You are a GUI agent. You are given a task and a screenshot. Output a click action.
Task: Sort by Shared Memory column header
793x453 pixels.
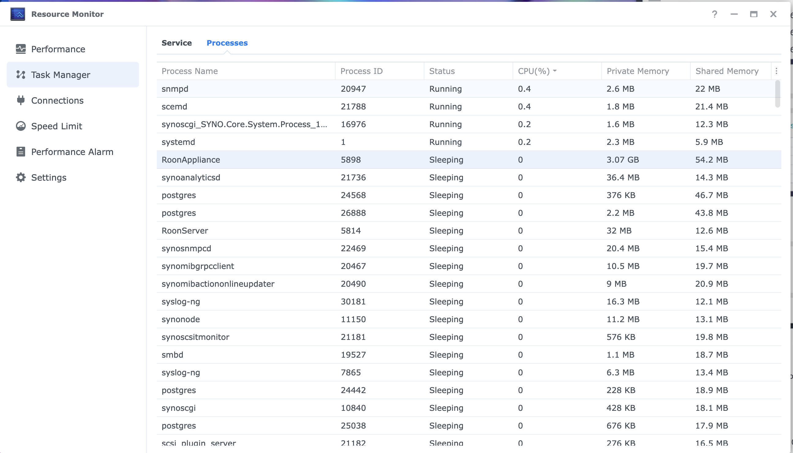pyautogui.click(x=727, y=71)
